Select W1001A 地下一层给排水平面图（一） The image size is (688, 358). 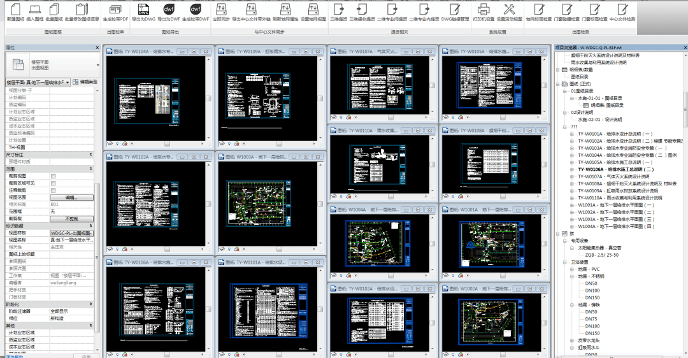click(615, 205)
